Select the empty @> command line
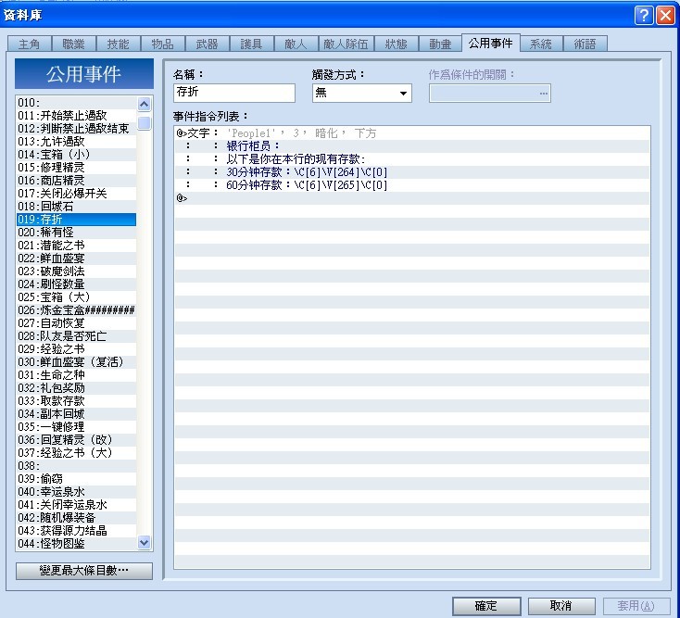Image resolution: width=680 pixels, height=618 pixels. (x=412, y=198)
